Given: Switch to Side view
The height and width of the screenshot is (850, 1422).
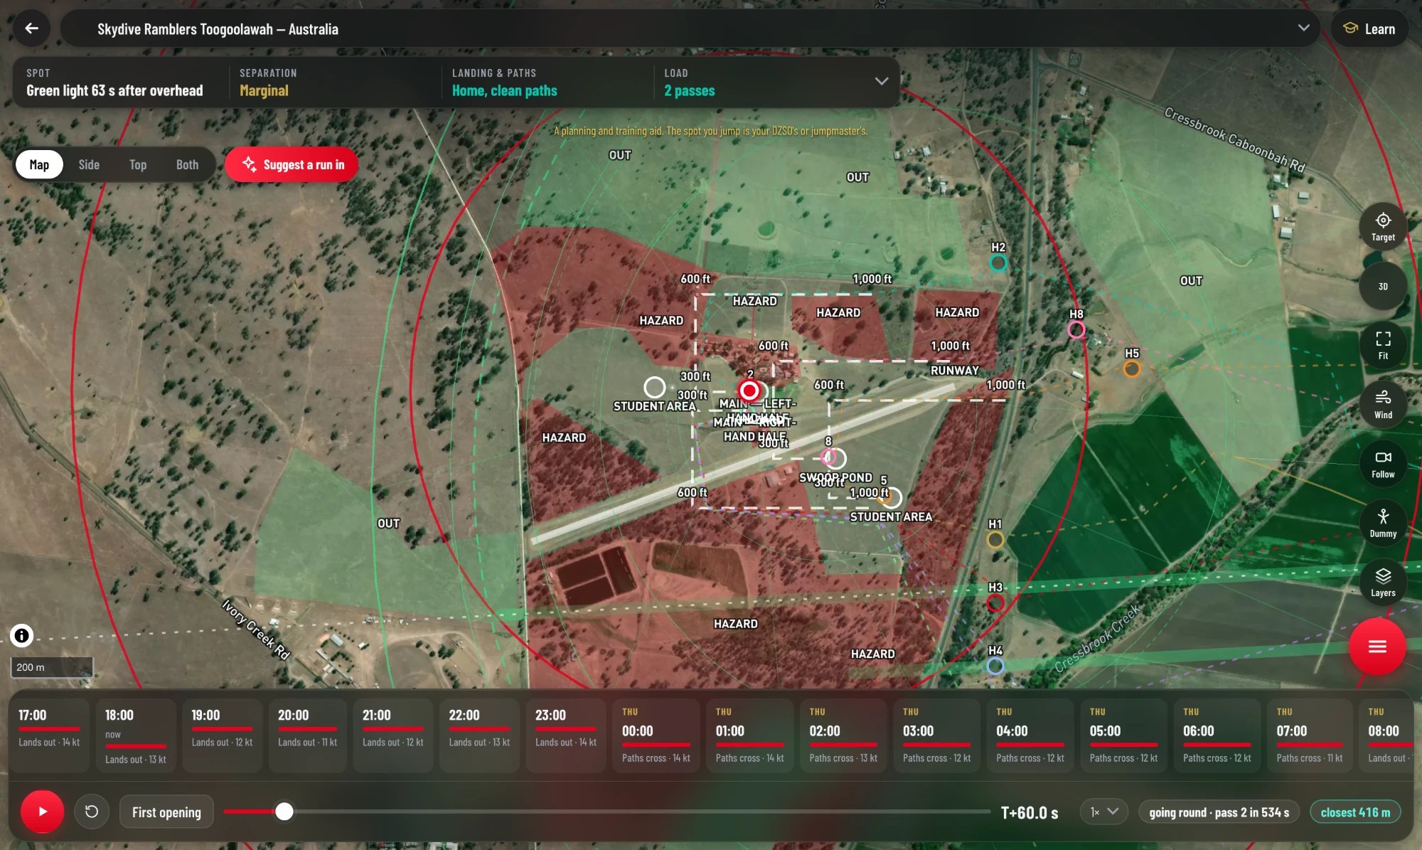Looking at the screenshot, I should (89, 164).
